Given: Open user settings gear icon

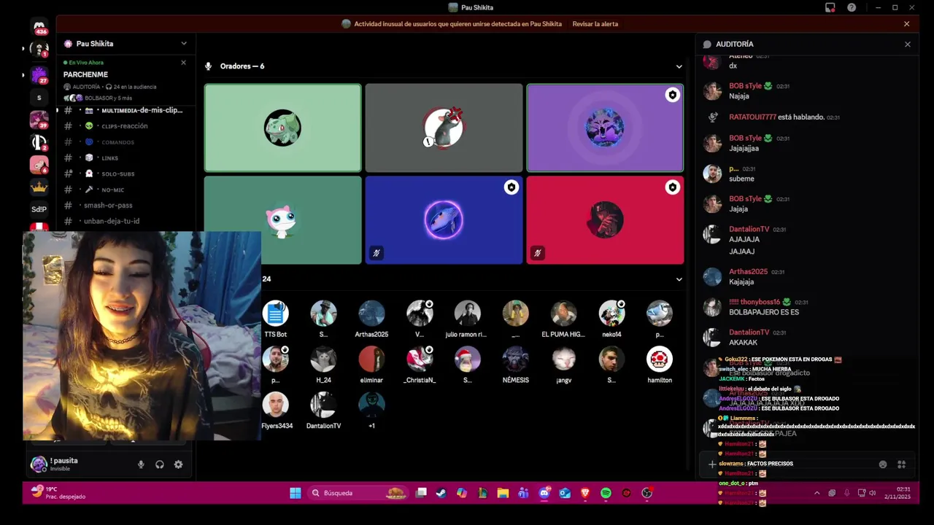Looking at the screenshot, I should click(x=178, y=464).
